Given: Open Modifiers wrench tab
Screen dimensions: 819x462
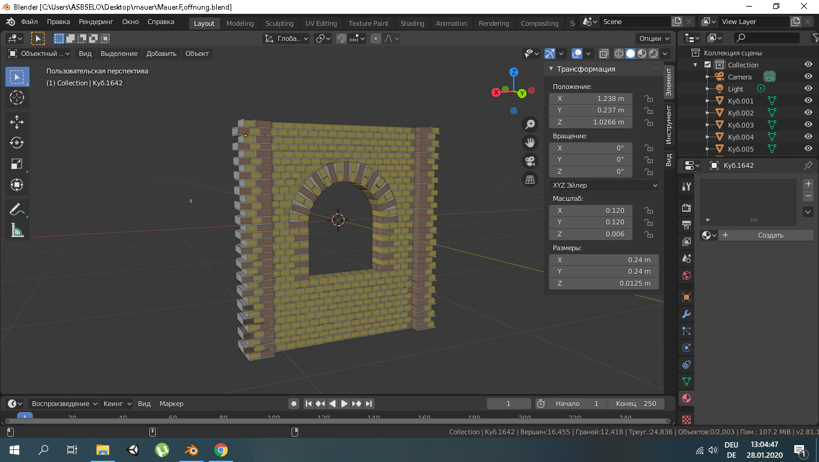Looking at the screenshot, I should (686, 314).
